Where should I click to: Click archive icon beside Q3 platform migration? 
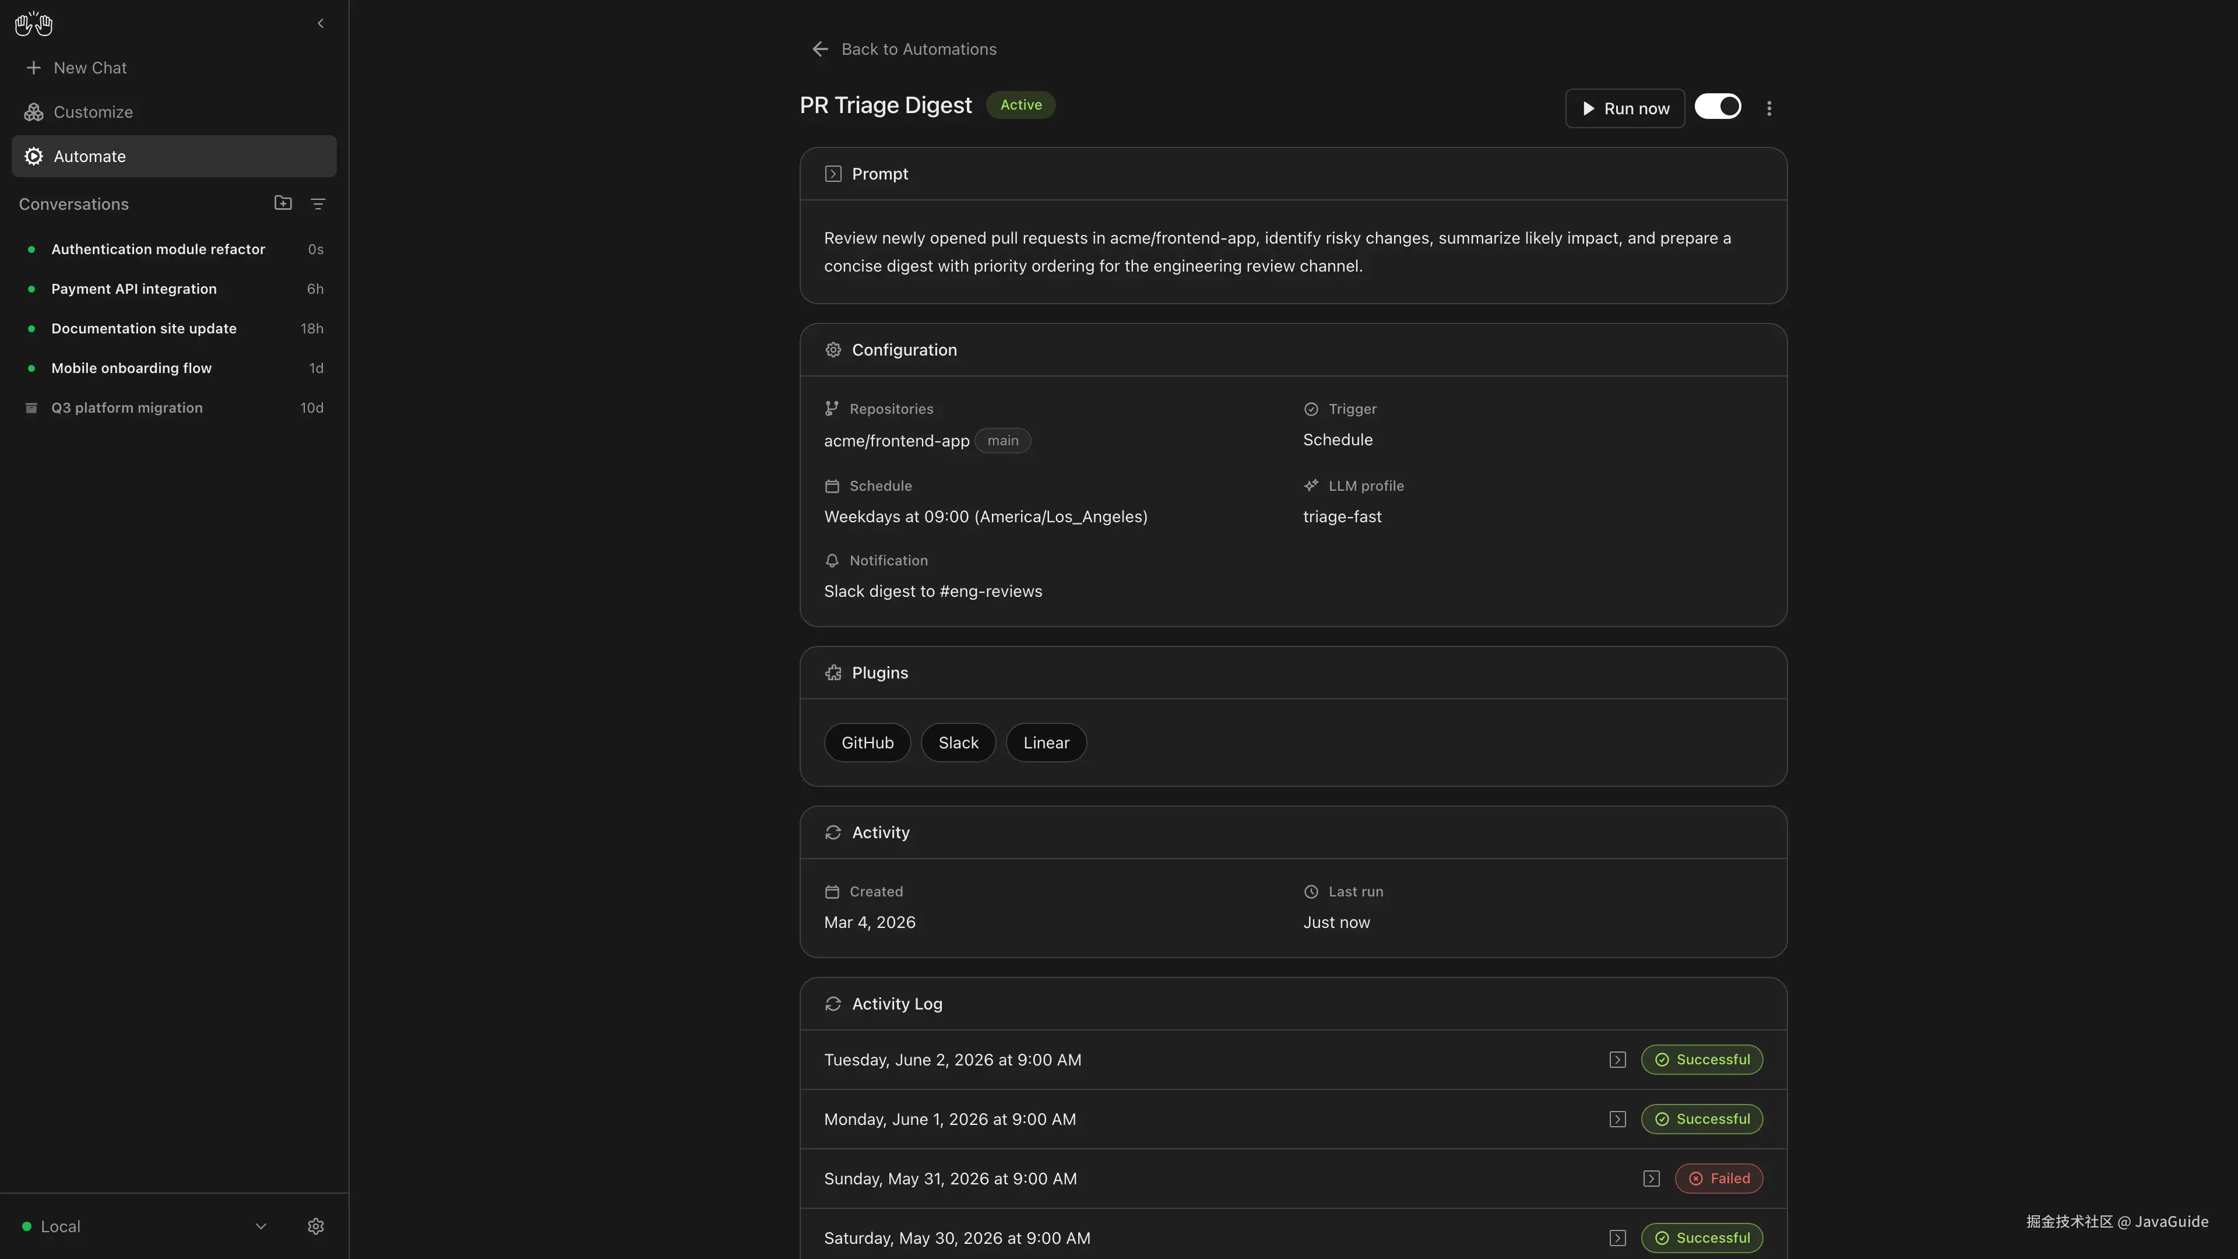click(x=31, y=409)
